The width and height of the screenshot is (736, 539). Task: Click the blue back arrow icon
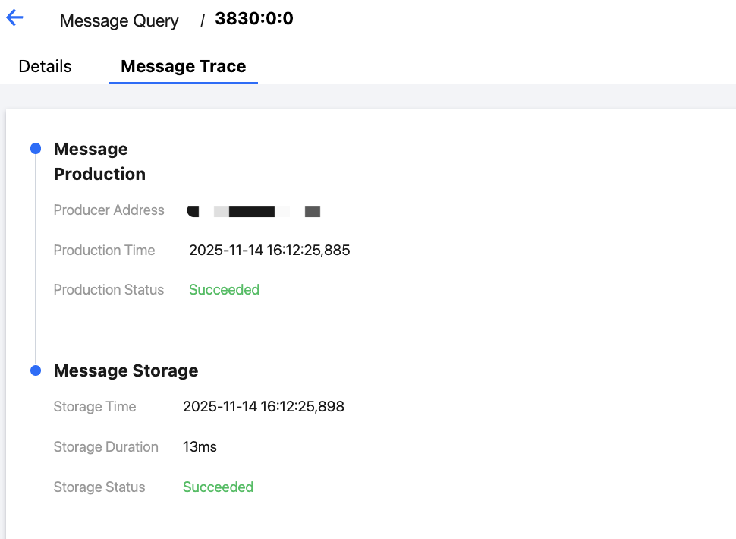pos(14,19)
